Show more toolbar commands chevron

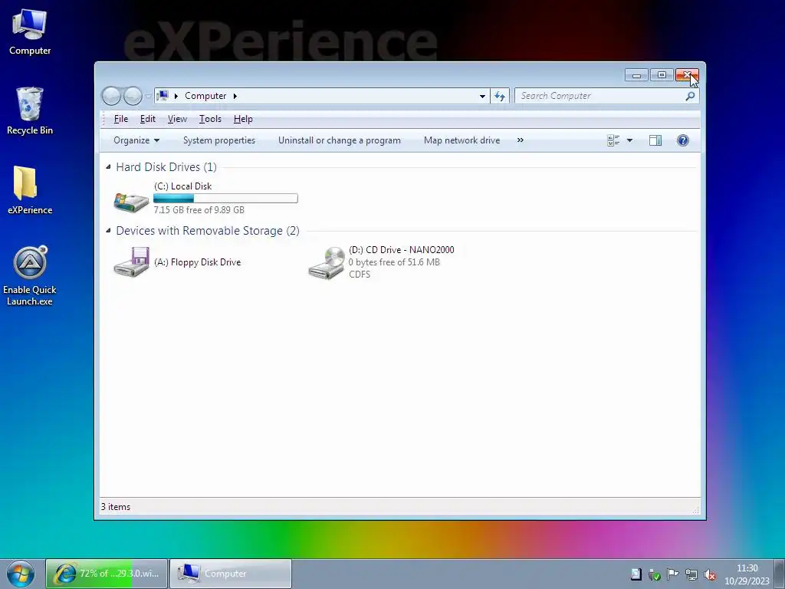pyautogui.click(x=521, y=140)
